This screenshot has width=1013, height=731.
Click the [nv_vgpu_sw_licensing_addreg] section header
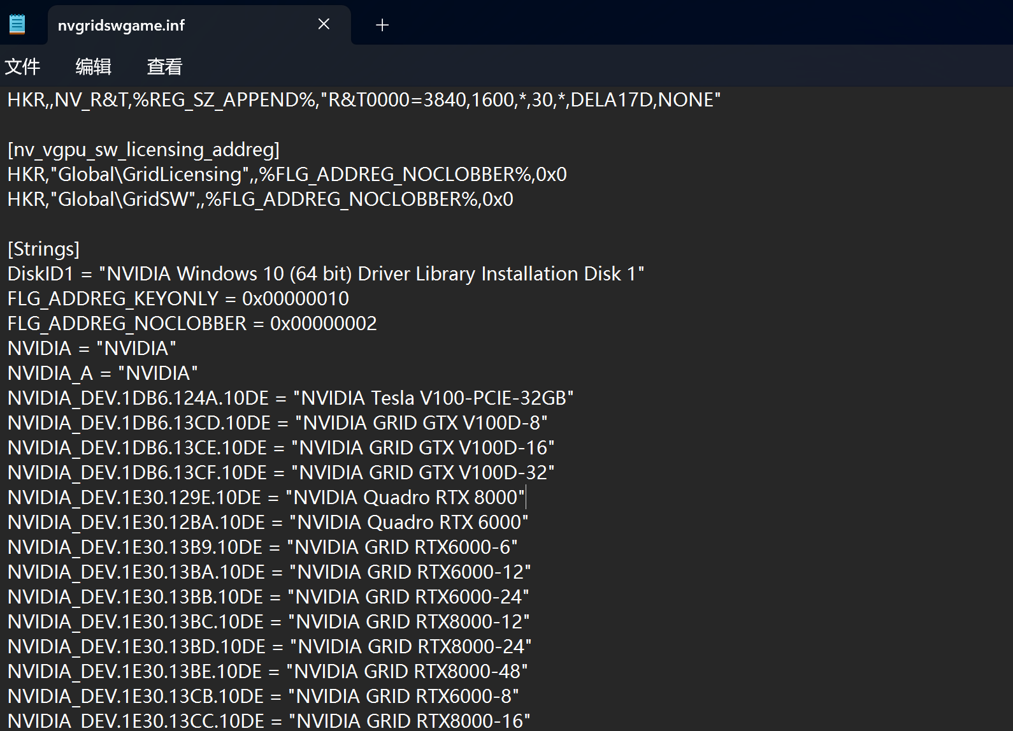tap(143, 150)
